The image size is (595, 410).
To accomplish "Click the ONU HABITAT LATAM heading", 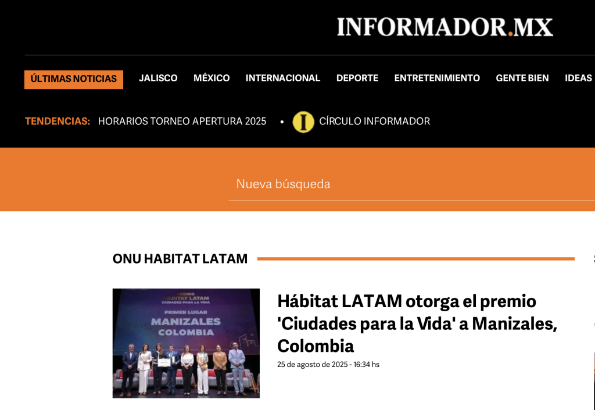I will point(180,258).
